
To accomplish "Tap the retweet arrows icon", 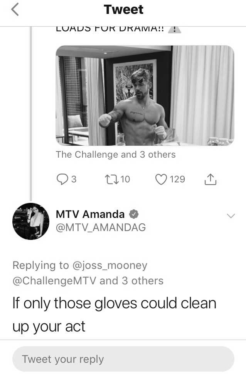I will click(x=112, y=179).
